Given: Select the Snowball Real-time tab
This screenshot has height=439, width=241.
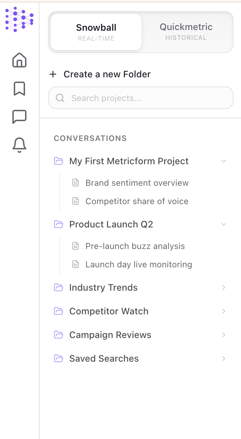Looking at the screenshot, I should click(x=96, y=32).
